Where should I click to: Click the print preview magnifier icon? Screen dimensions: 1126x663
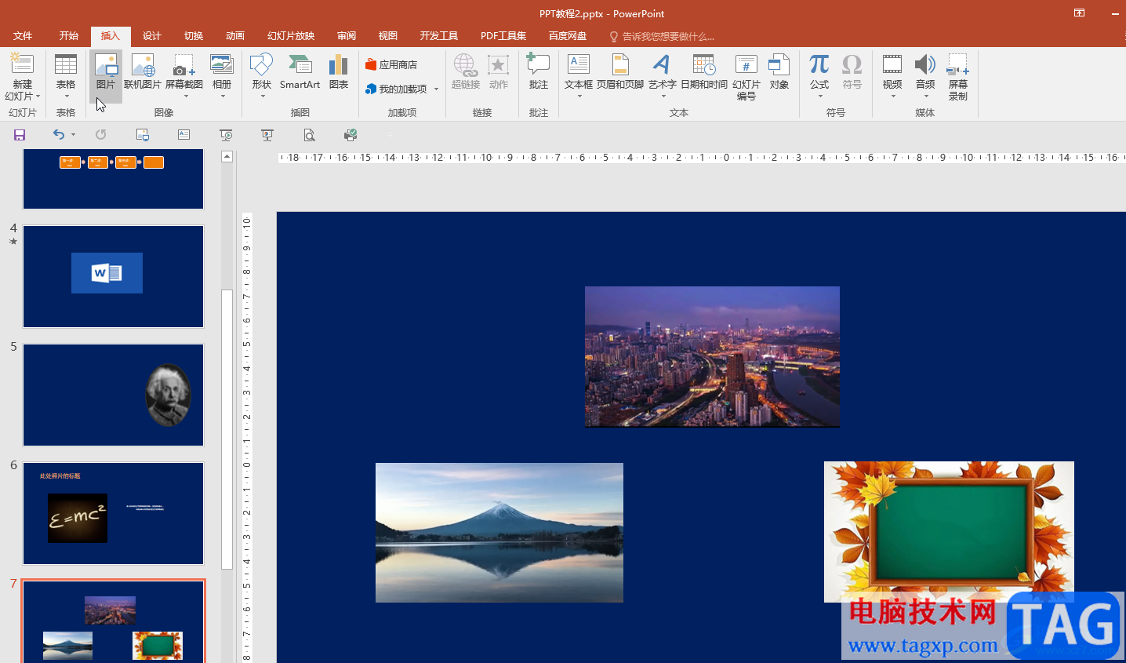[310, 135]
